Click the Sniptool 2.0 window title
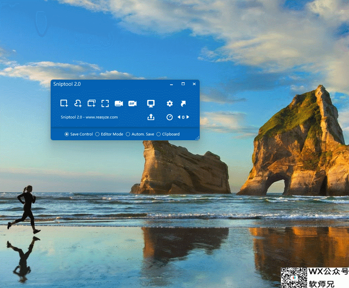This screenshot has width=349, height=288. [67, 84]
